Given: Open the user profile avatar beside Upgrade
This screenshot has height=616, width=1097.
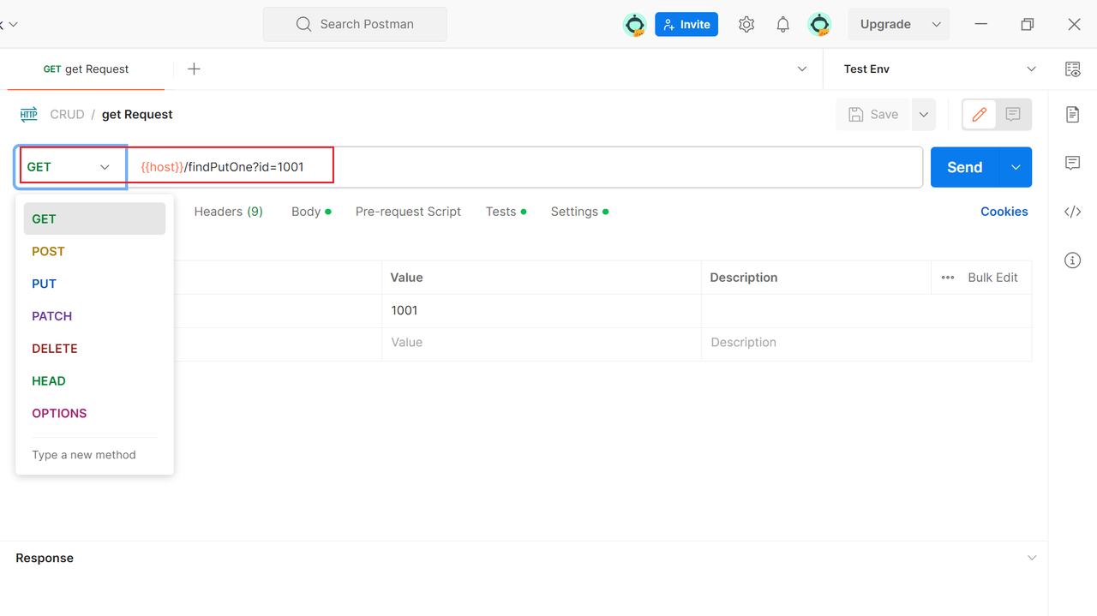Looking at the screenshot, I should point(819,25).
